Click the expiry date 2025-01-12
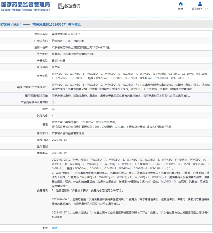 pyautogui.click(x=59, y=153)
